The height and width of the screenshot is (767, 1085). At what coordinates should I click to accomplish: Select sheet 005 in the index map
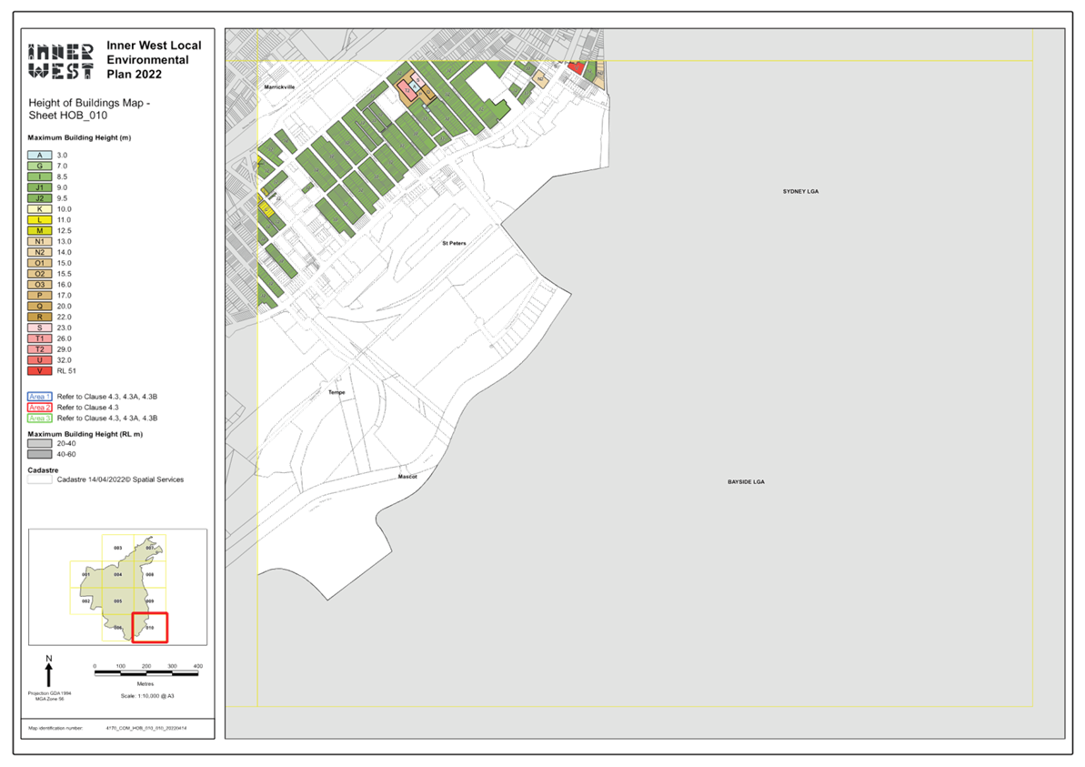117,601
